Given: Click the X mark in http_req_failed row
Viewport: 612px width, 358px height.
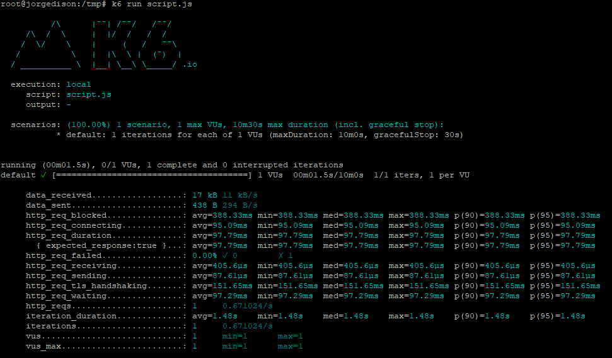Looking at the screenshot, I should click(281, 255).
